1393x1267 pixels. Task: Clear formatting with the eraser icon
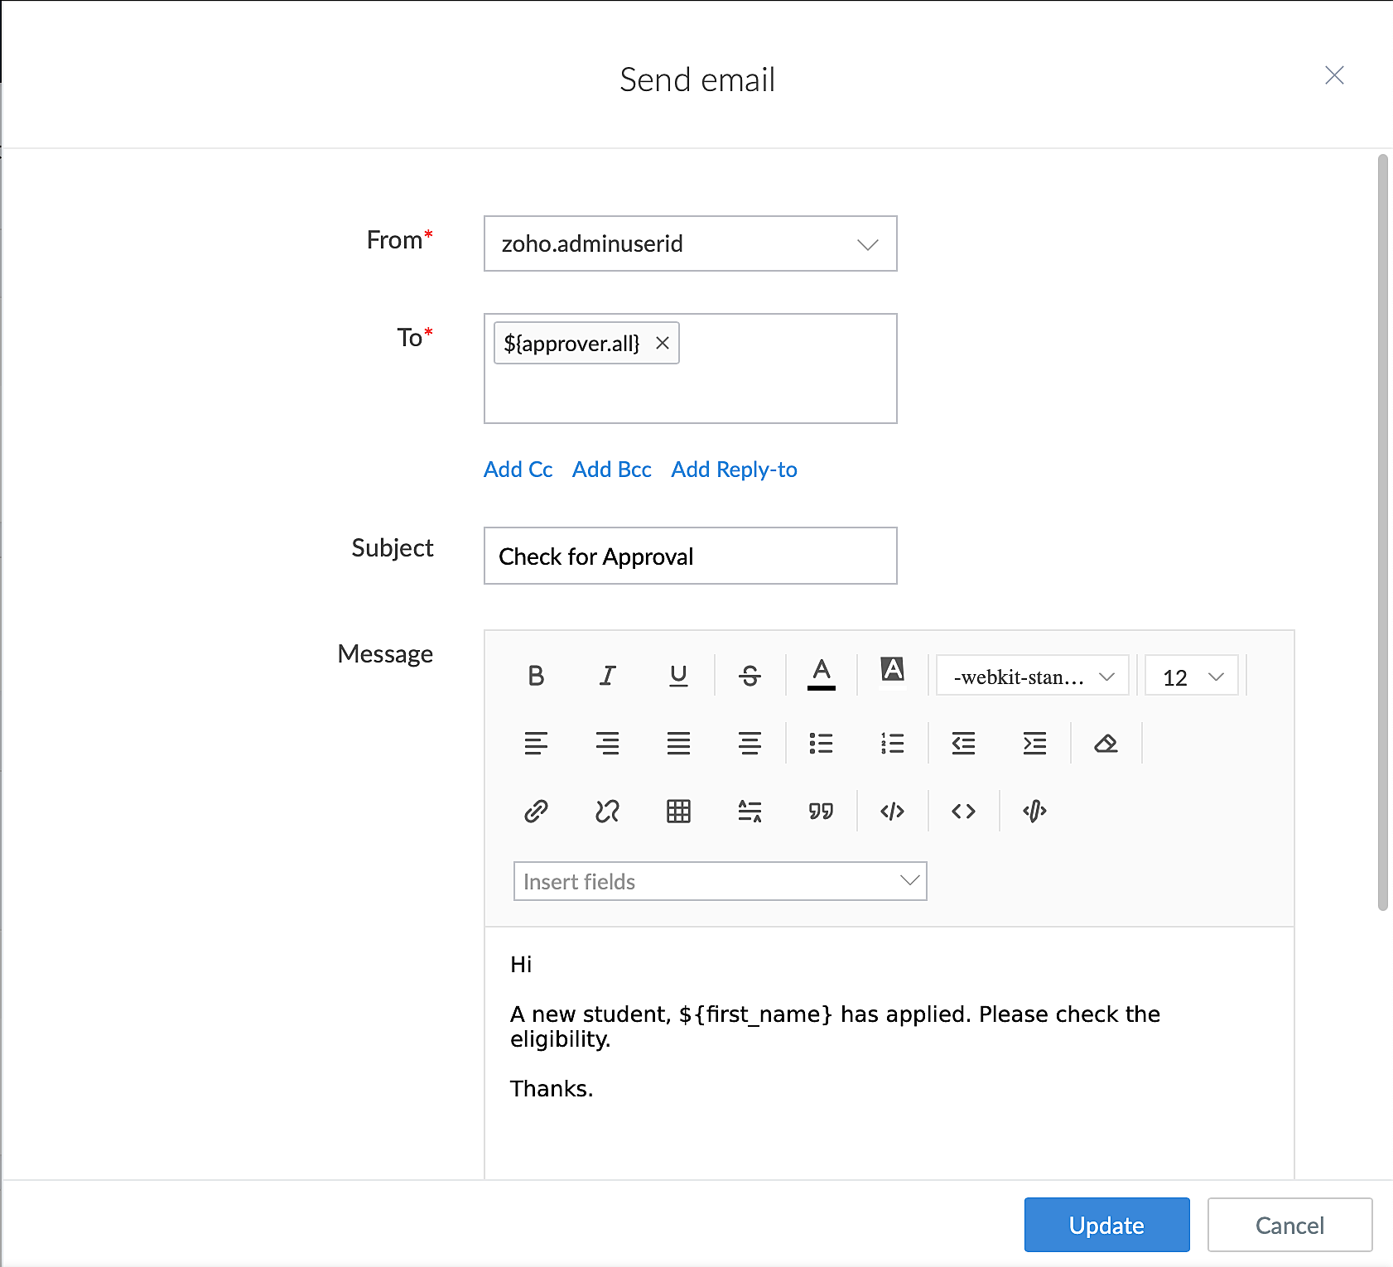click(1106, 744)
